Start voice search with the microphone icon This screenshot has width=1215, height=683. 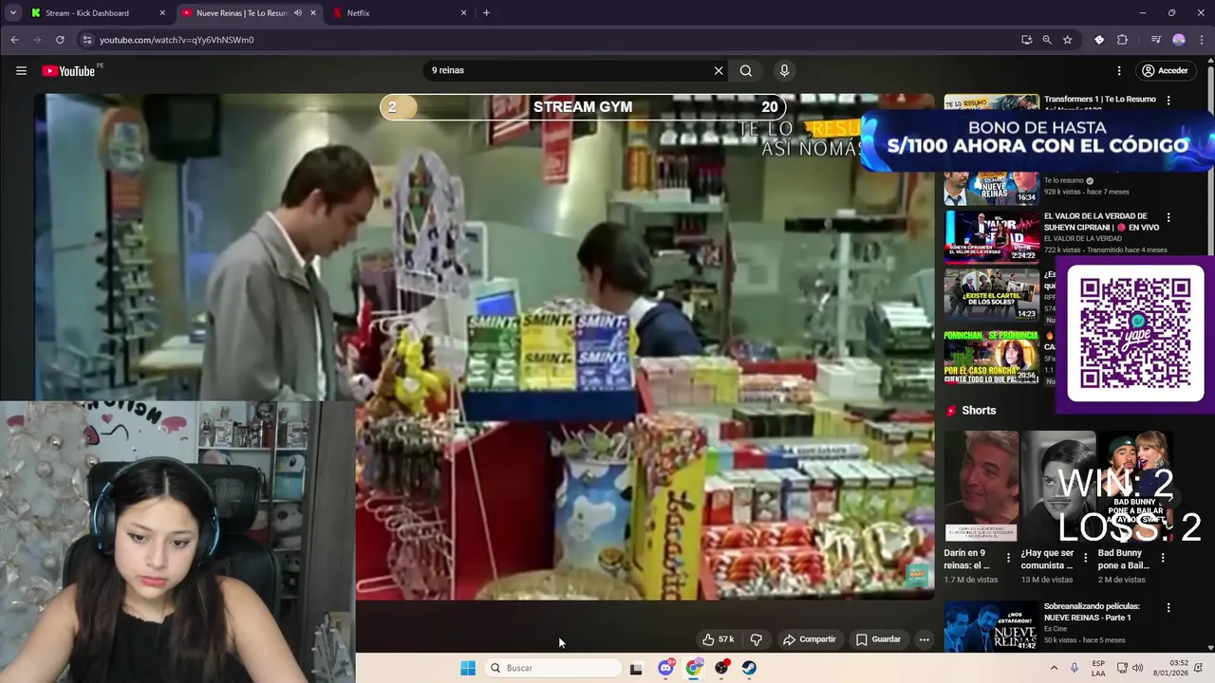pos(784,70)
